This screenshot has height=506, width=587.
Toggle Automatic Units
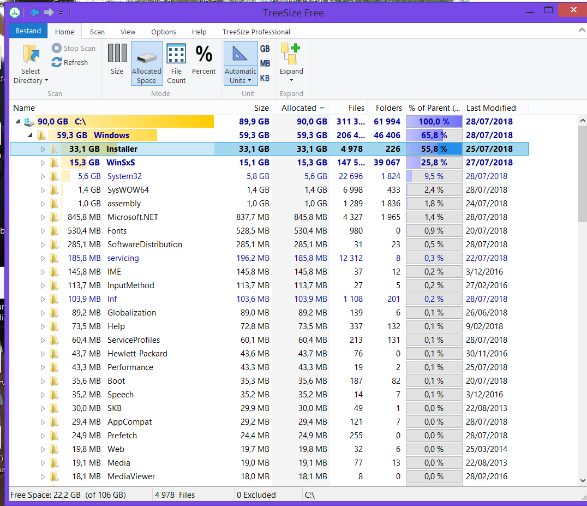pyautogui.click(x=241, y=63)
